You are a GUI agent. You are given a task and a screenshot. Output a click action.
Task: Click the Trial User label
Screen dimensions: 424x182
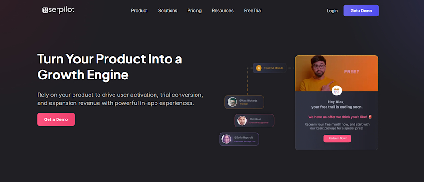pos(244,104)
